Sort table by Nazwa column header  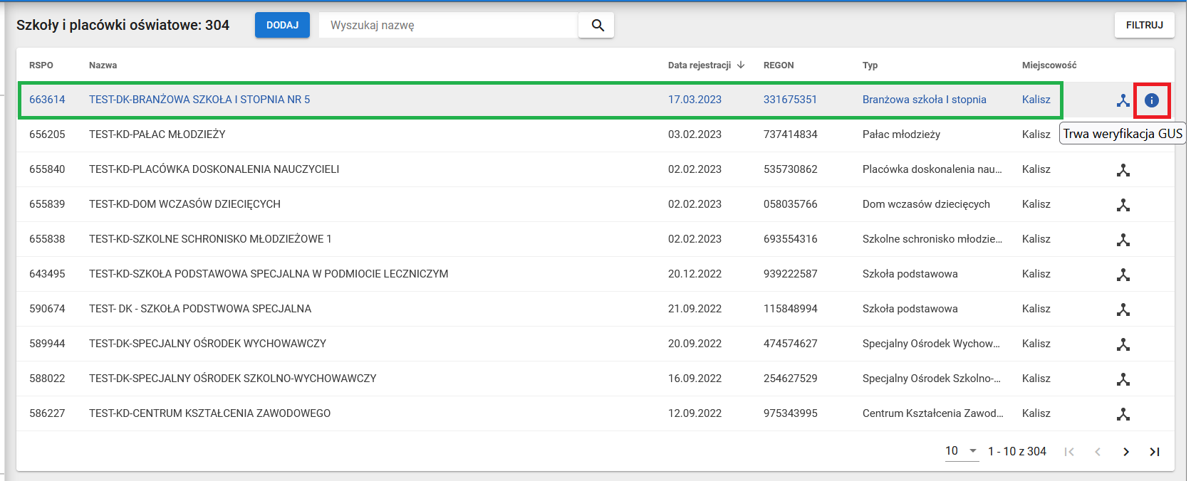(x=103, y=65)
